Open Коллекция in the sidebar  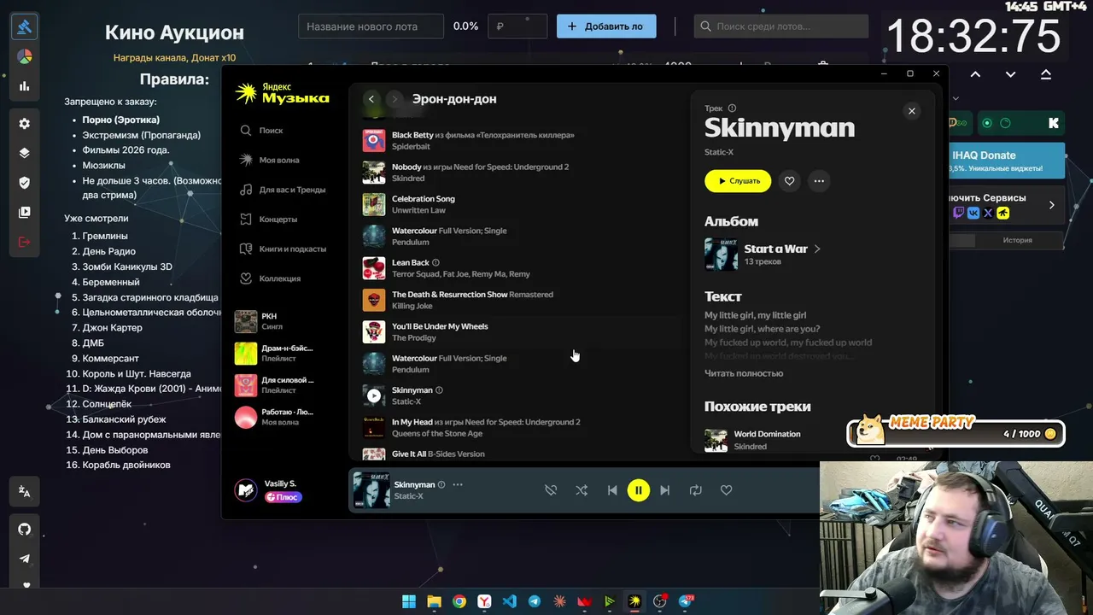pyautogui.click(x=270, y=278)
